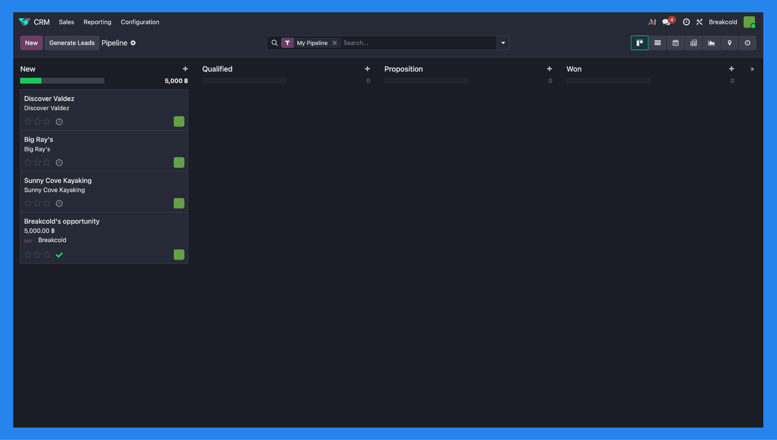
Task: Switch to the activity view
Action: (x=747, y=43)
